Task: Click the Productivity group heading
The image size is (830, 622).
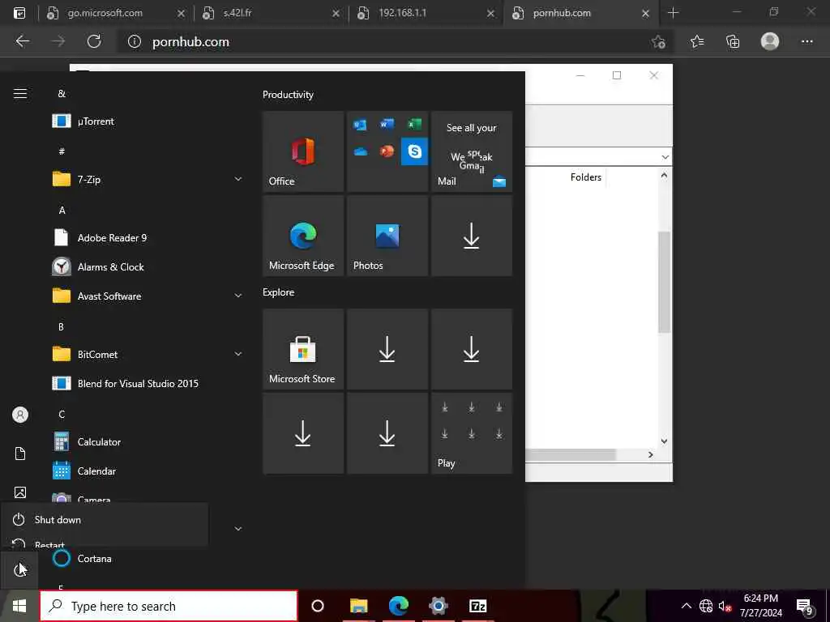Action: [288, 95]
